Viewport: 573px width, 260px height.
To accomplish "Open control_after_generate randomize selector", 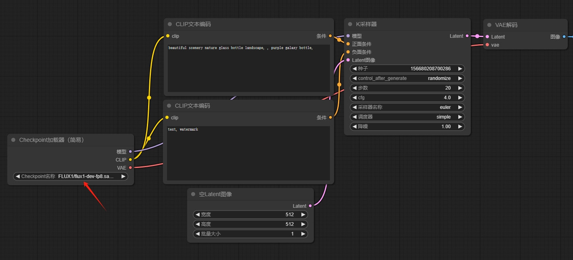I will 407,78.
